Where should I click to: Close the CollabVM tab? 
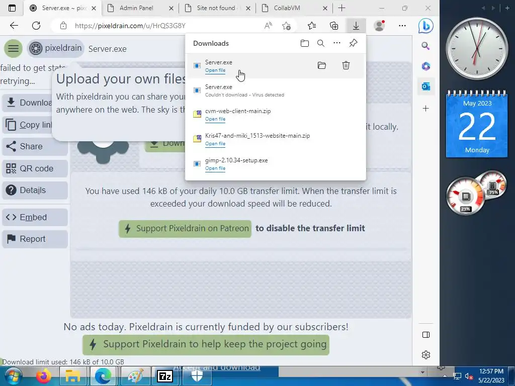325,9
